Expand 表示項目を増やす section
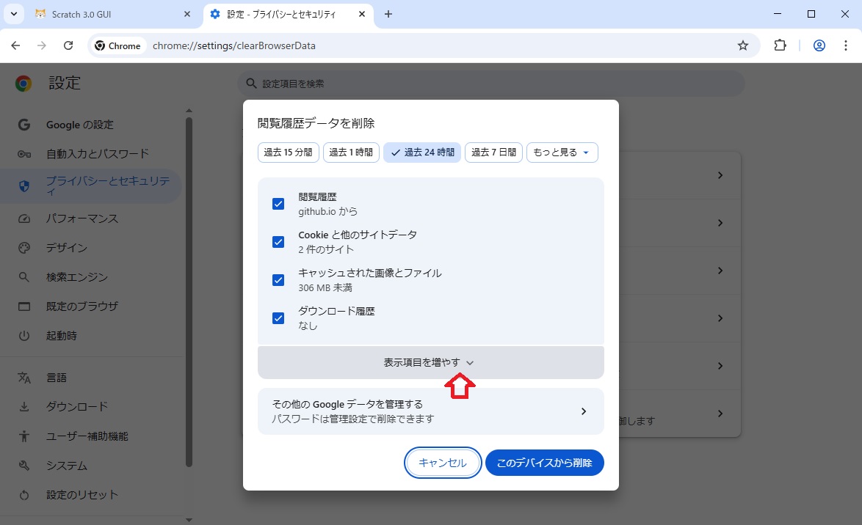The image size is (862, 525). point(430,362)
